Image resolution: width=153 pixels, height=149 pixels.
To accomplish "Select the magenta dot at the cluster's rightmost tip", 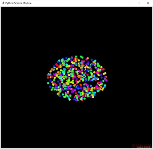I will coord(106,80).
